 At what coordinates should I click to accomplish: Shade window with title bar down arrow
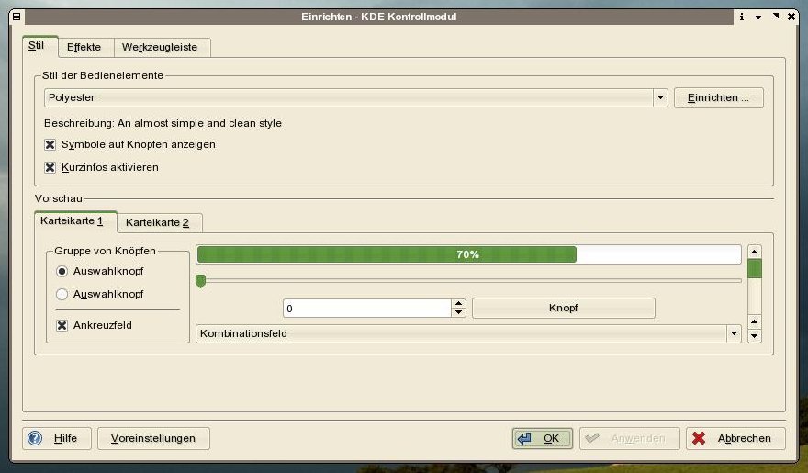point(758,17)
